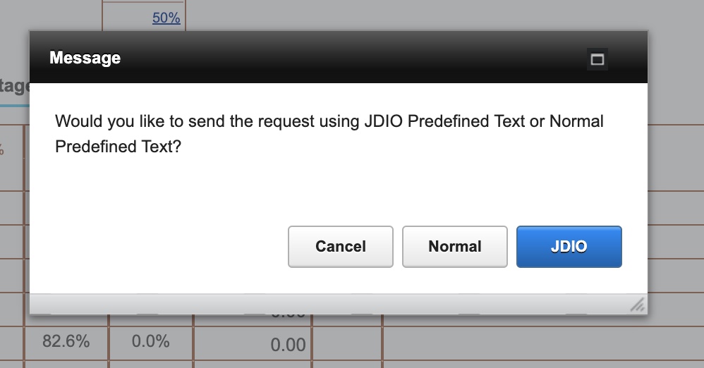Click the 0.00 cell in bottom row
The height and width of the screenshot is (368, 704).
288,345
